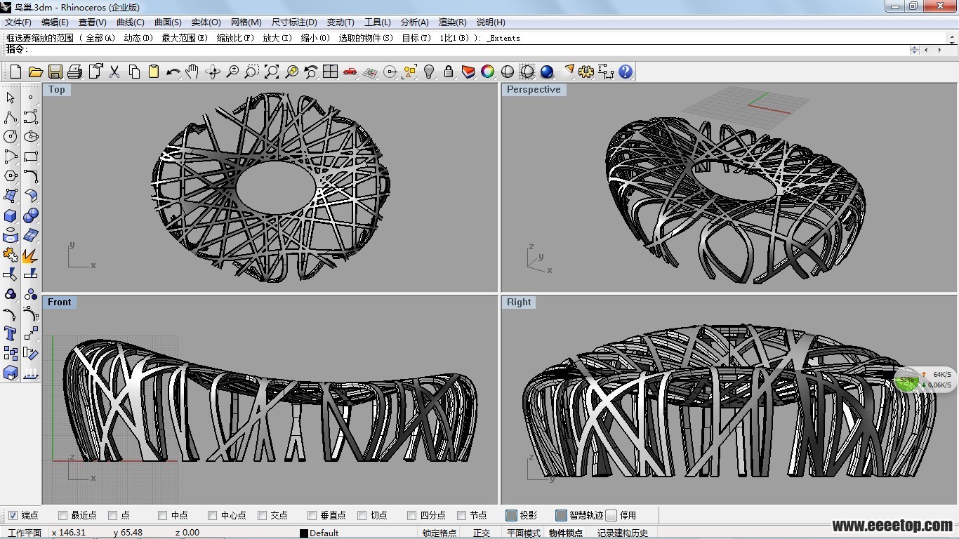Open the 渲染(R) menu
Screen dimensions: 959x539
click(x=453, y=22)
